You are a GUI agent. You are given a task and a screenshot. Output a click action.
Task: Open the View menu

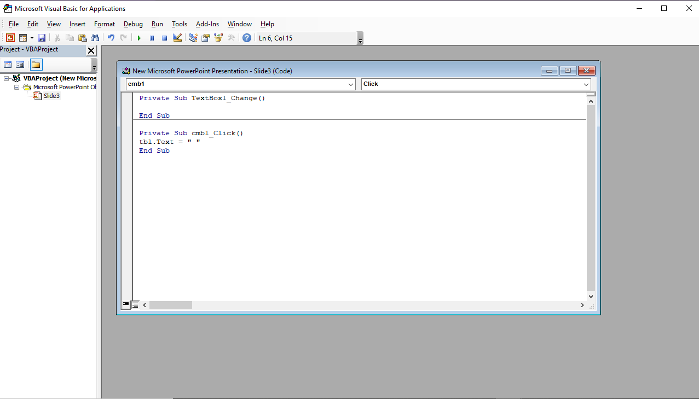tap(54, 24)
